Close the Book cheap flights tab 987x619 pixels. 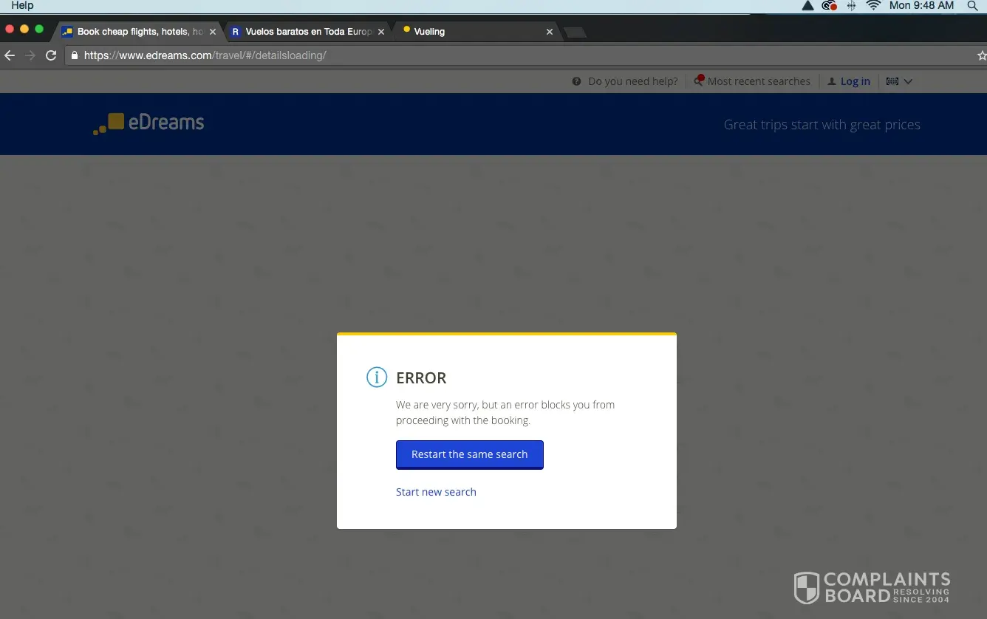(x=213, y=32)
